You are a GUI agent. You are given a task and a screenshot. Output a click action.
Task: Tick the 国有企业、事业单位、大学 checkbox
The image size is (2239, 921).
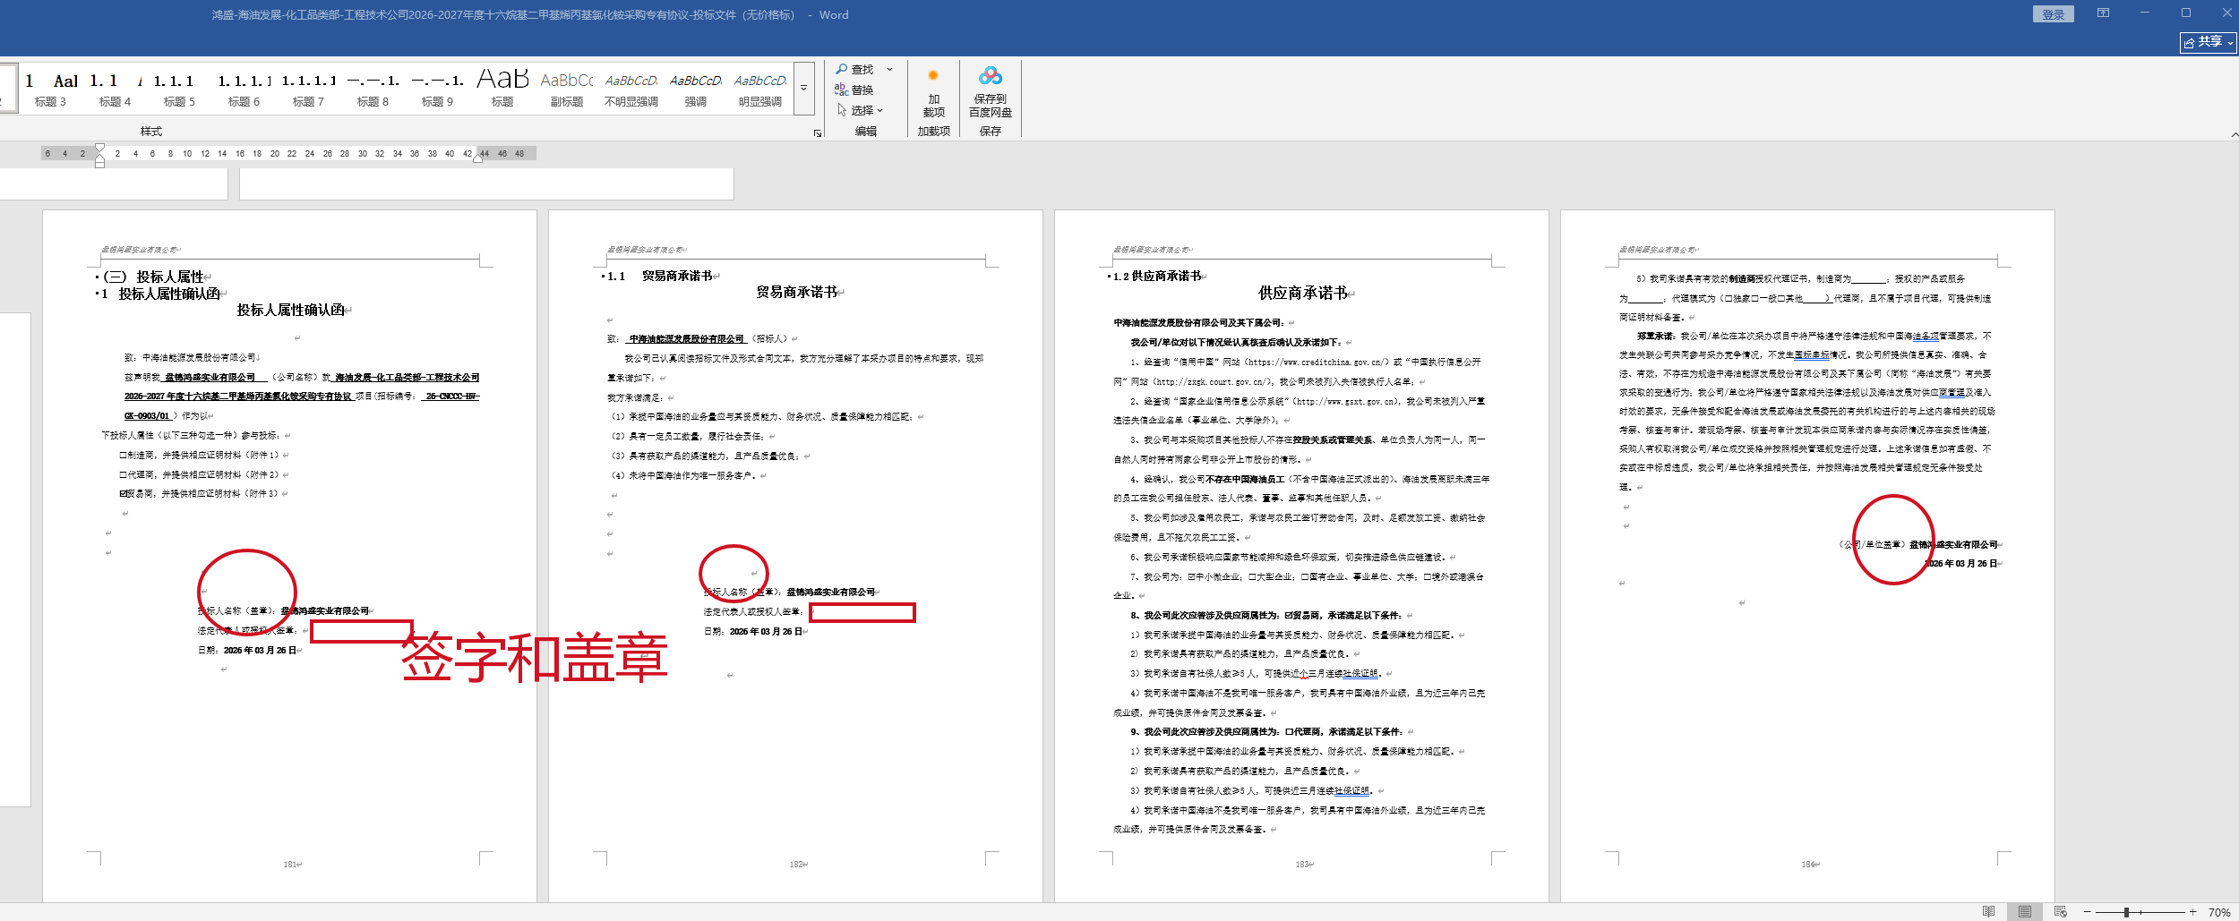1305,577
